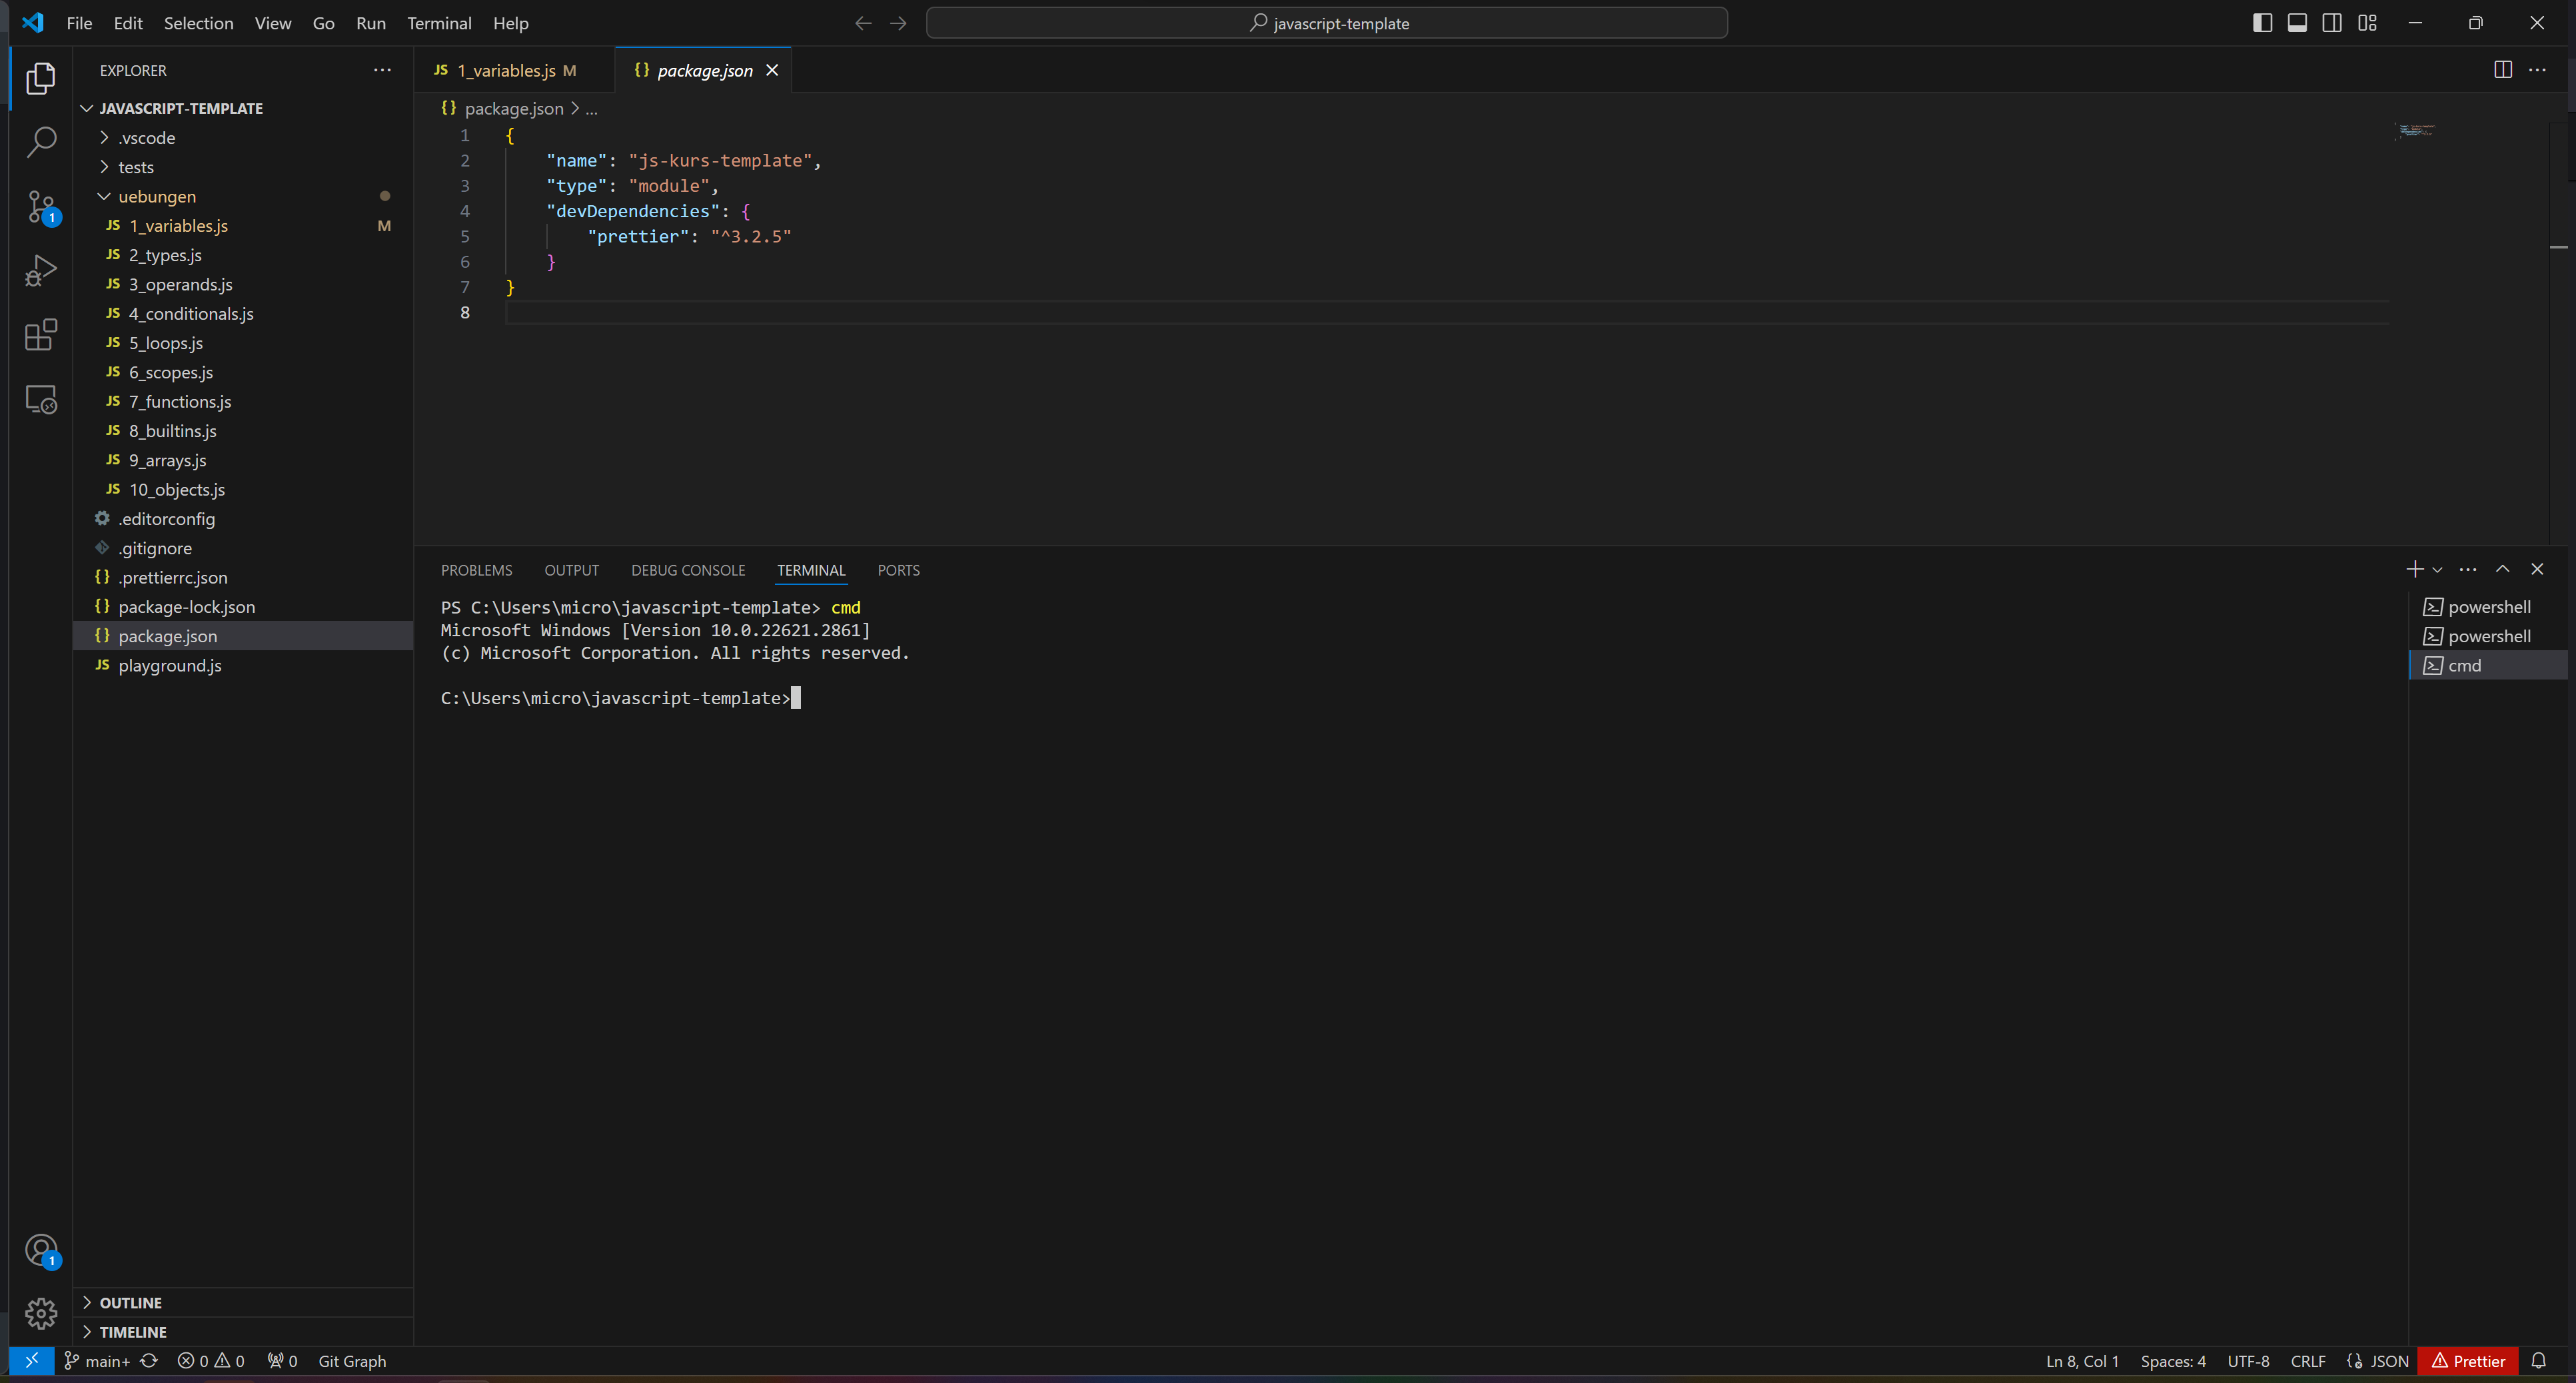The width and height of the screenshot is (2576, 1383).
Task: Click the javascript-template command center search box
Action: [x=1326, y=23]
